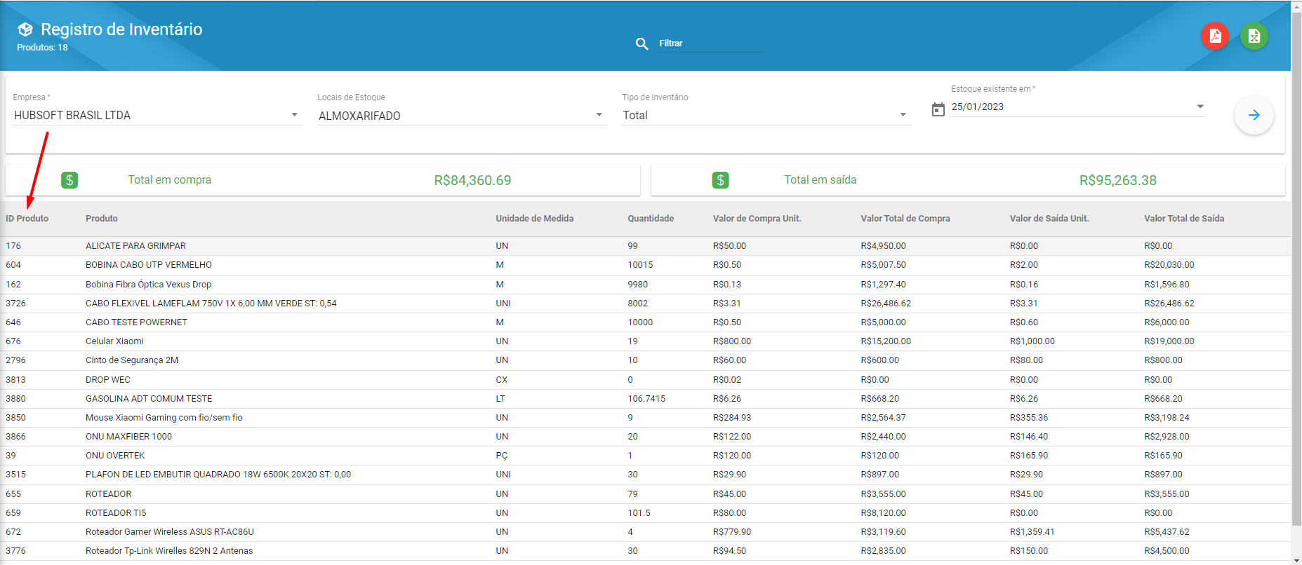Open the Estoque existente em date dropdown
1302x565 pixels.
1078,107
